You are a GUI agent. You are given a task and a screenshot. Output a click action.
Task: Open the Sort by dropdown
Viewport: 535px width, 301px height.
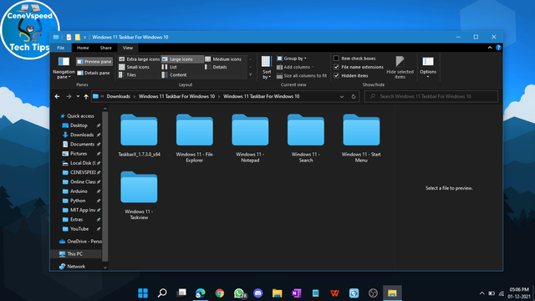click(267, 68)
